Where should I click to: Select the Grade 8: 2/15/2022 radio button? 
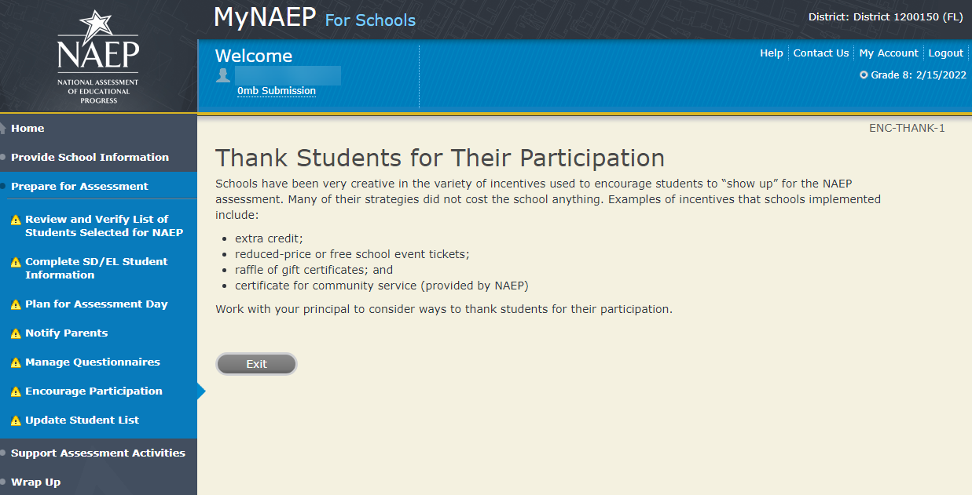pyautogui.click(x=864, y=75)
